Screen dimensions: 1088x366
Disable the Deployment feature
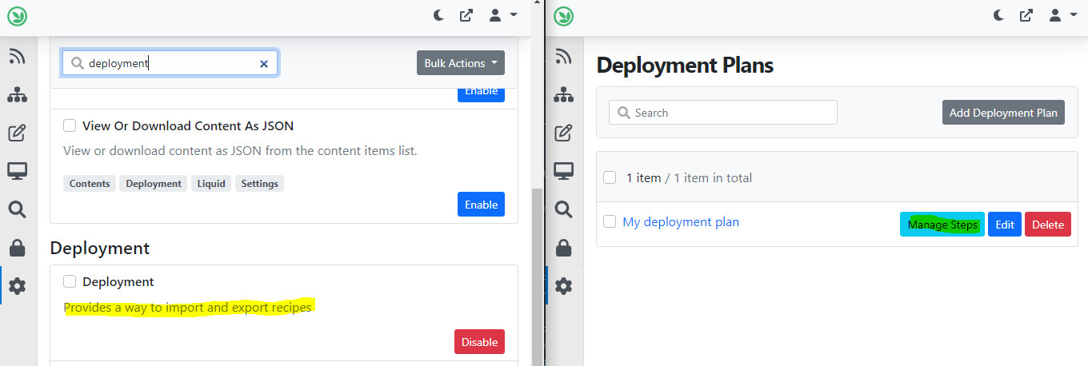480,342
